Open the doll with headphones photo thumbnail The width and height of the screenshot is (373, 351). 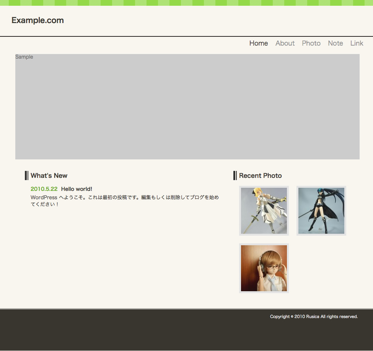[x=264, y=268]
